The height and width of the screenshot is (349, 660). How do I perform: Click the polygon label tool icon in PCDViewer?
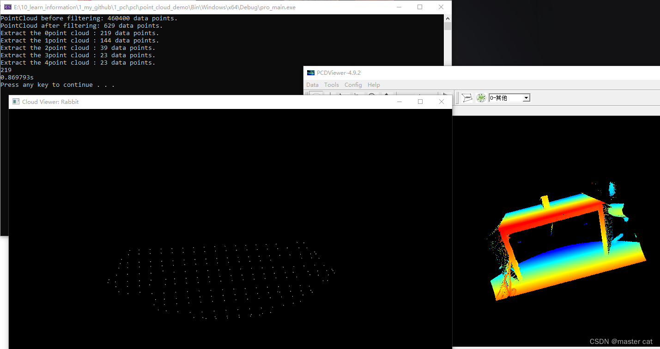(x=467, y=98)
